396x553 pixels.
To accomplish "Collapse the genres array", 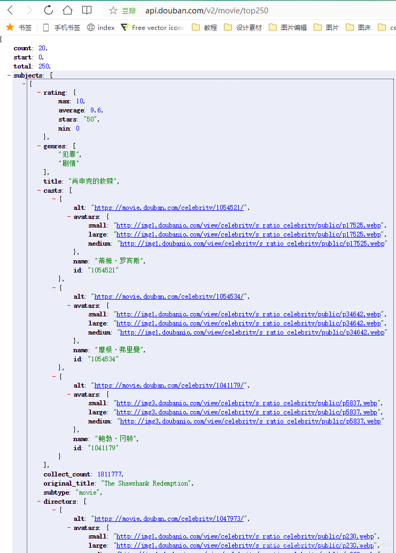I will [x=38, y=146].
